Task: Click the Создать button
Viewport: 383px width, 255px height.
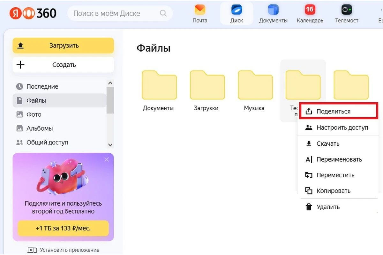Action: pyautogui.click(x=63, y=65)
